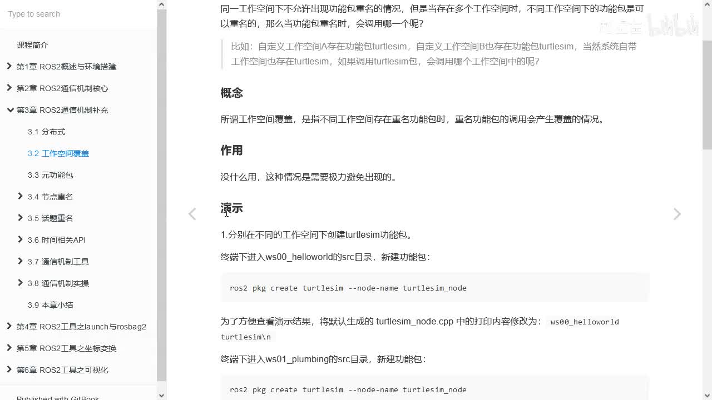Expand 3.7 通信机制工具 chevron
Screen dimensions: 712x400
(20, 261)
